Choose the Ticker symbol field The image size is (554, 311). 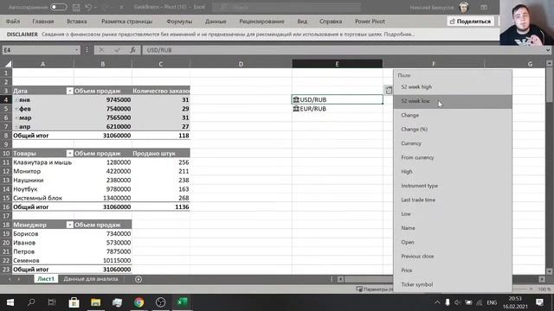pos(452,284)
